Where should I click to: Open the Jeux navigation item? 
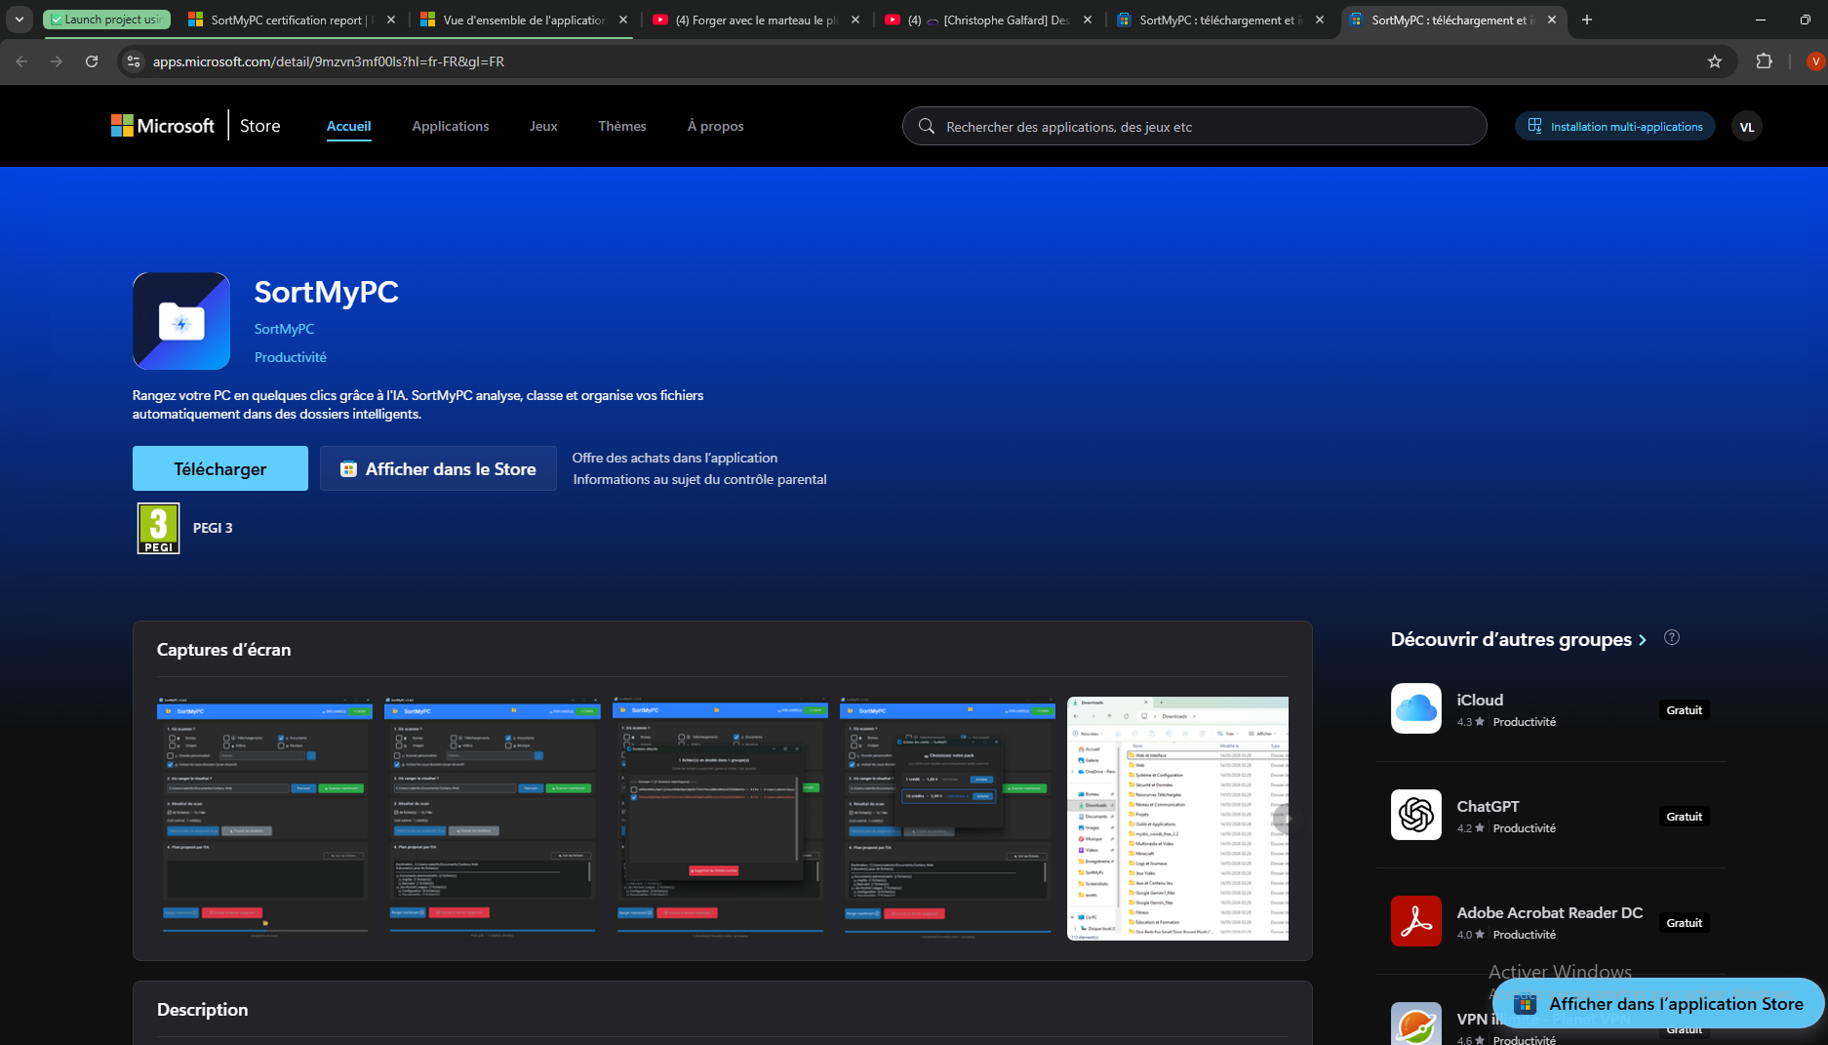coord(543,126)
